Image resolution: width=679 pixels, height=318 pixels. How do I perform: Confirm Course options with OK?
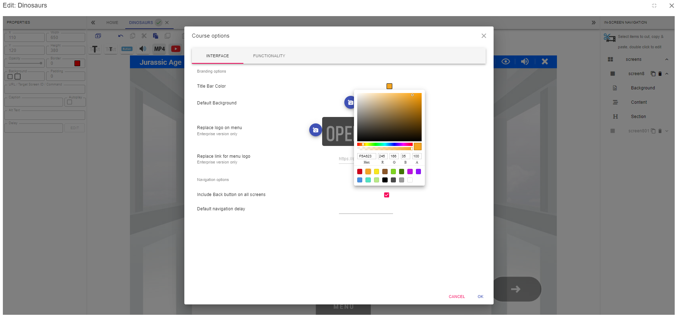(480, 297)
